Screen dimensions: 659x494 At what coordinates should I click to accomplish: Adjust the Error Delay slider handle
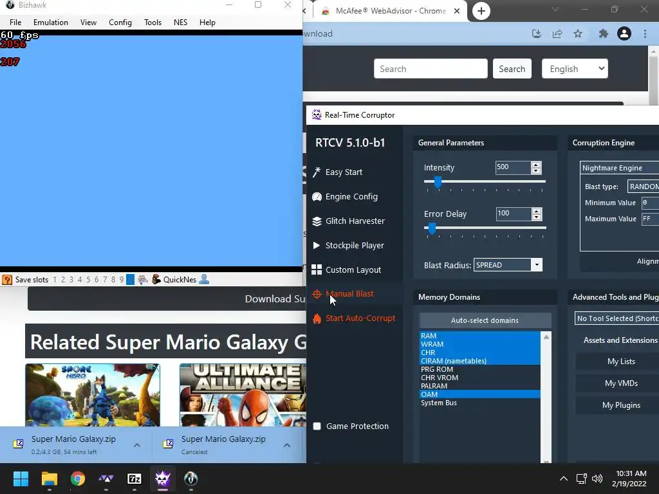(432, 228)
